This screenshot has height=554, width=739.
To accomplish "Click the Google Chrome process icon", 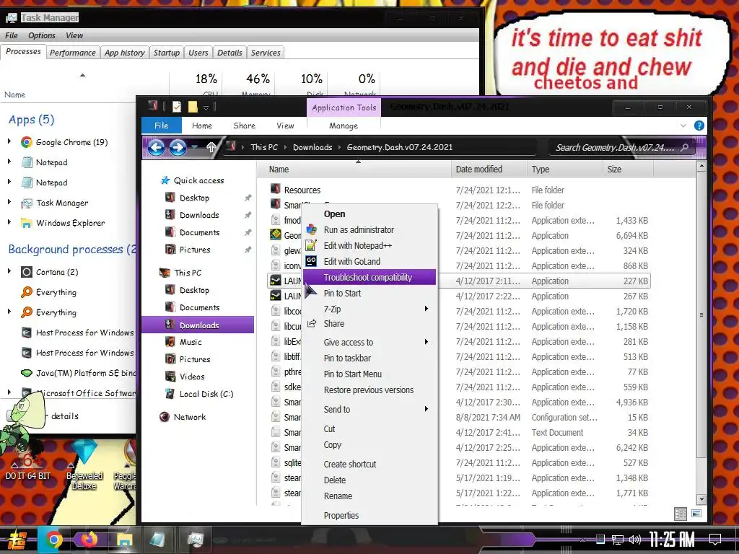I will pos(27,142).
